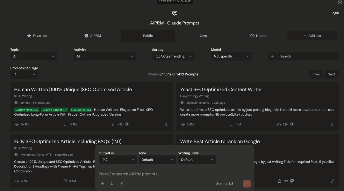Copy link for Human Written SEO article prompt
344x191 pixels.
[x=166, y=124]
